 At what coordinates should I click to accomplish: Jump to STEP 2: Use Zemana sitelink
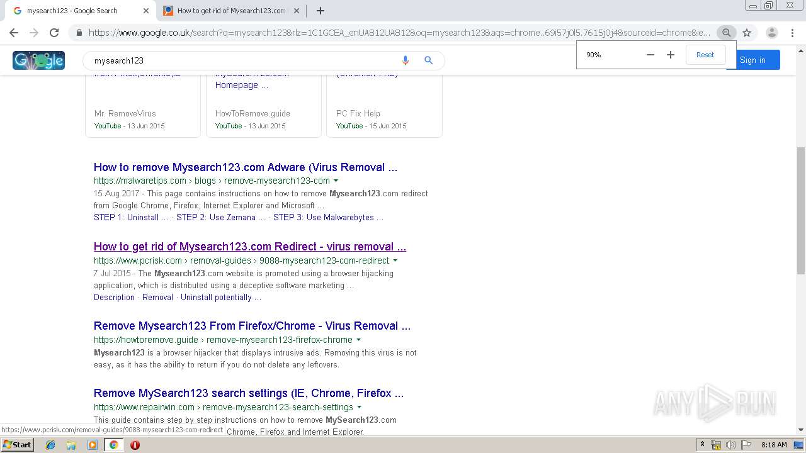[221, 217]
